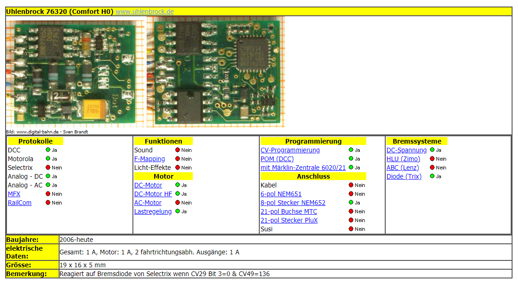
Task: Open the DC-Motor HF link
Action: (x=153, y=194)
